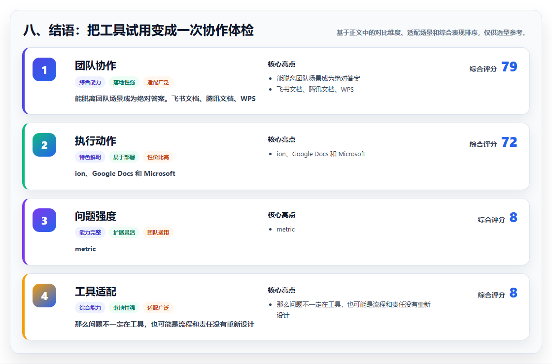Screen dimensions: 552x364
Task: Click the 能力完整 tag
Action: (x=90, y=232)
